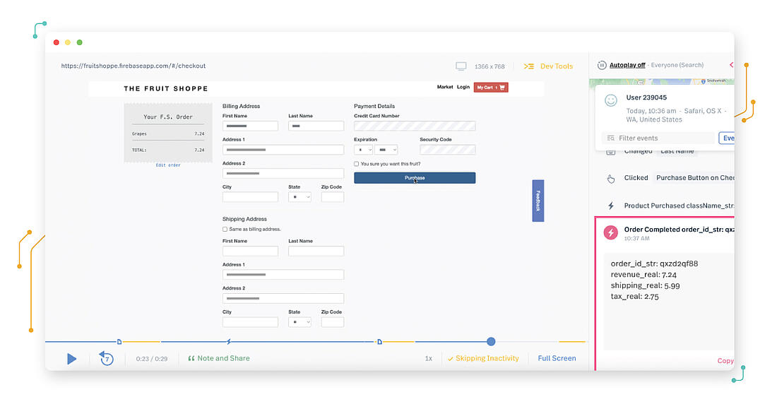777x404 pixels.
Task: Click the shipping Address 2 field
Action: click(283, 299)
